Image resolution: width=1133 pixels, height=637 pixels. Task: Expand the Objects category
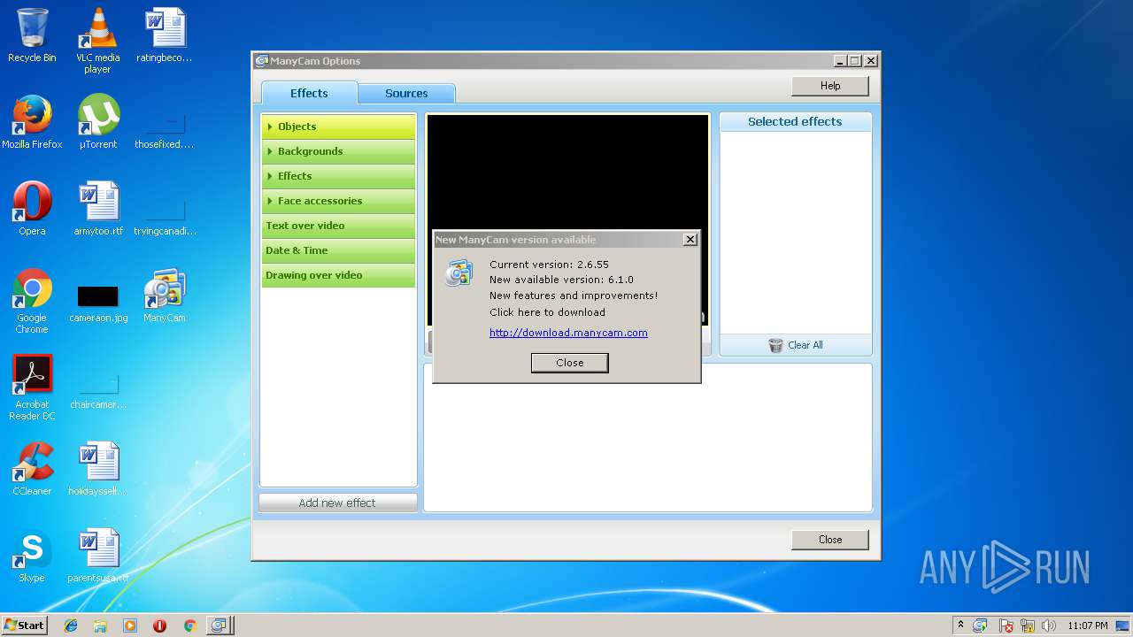pyautogui.click(x=338, y=127)
